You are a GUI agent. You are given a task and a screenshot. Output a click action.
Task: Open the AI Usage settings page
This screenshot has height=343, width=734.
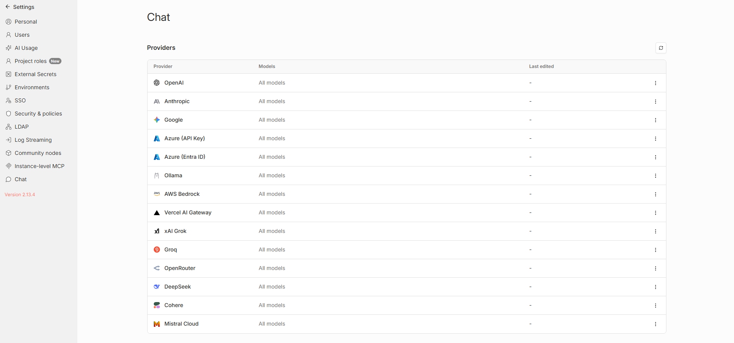pos(26,48)
